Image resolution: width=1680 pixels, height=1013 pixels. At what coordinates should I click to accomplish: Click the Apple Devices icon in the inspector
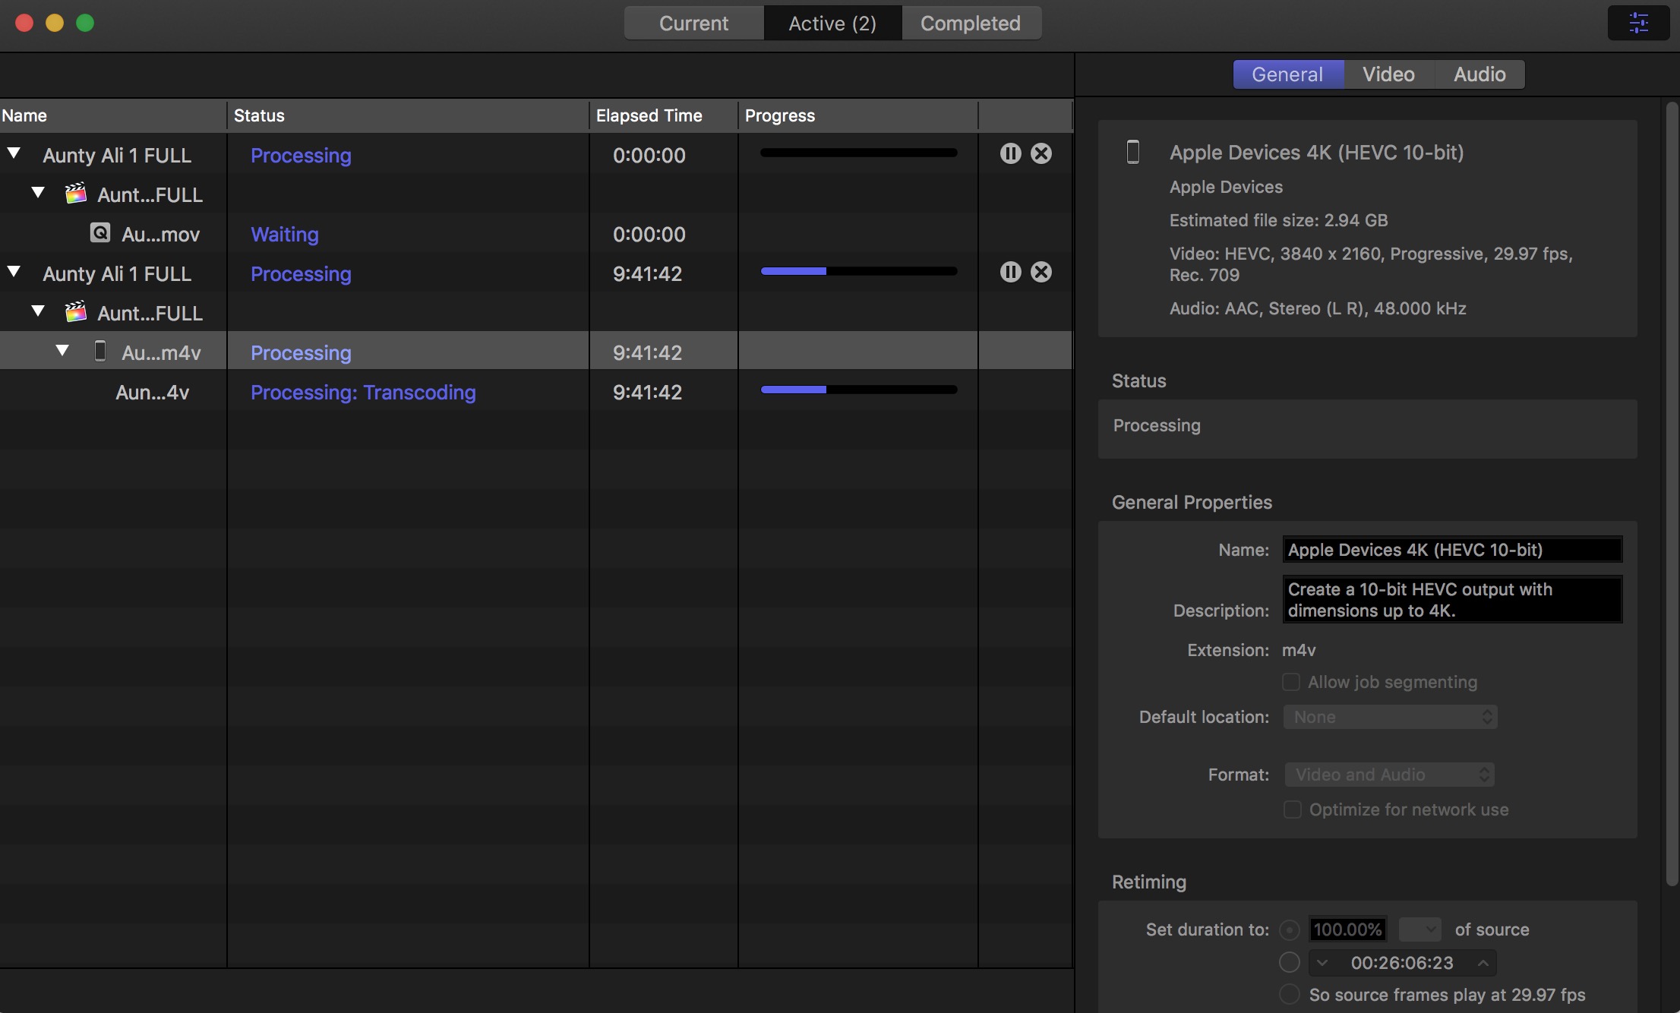coord(1133,151)
